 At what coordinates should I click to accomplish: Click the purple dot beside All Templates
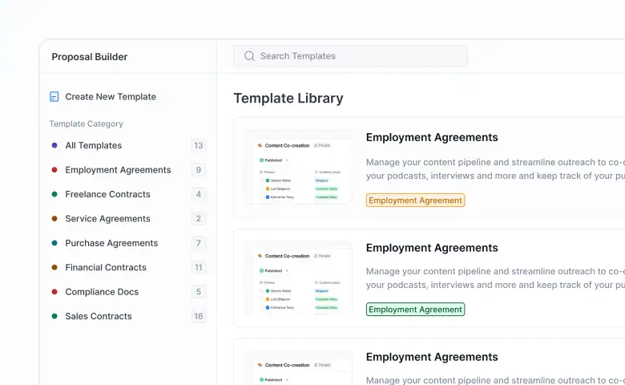coord(54,146)
